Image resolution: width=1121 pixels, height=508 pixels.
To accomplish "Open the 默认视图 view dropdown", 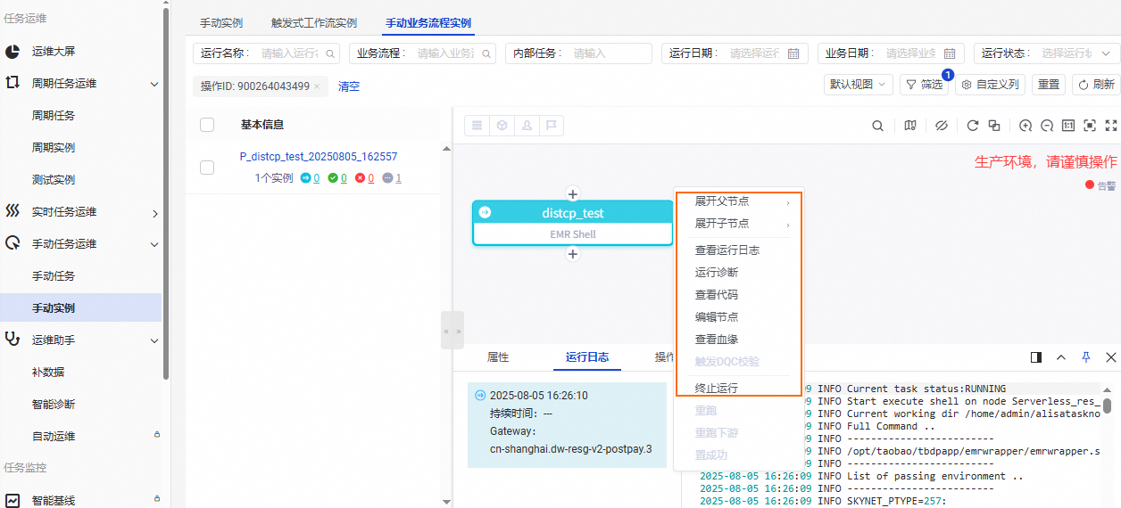I will click(x=858, y=85).
